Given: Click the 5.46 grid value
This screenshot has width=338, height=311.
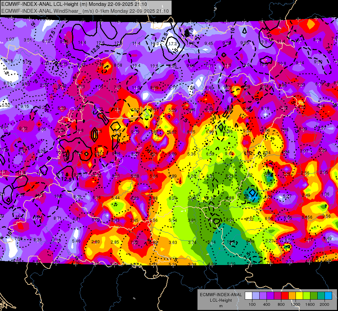Looking at the screenshot, I should point(76,241).
